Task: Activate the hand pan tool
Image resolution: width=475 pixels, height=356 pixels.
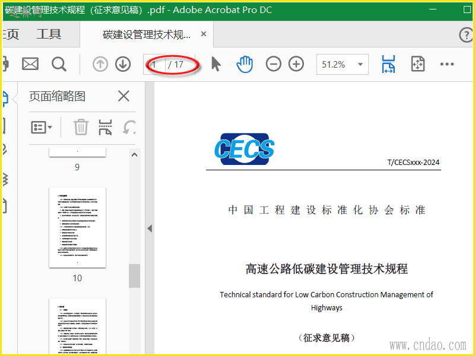Action: tap(245, 64)
